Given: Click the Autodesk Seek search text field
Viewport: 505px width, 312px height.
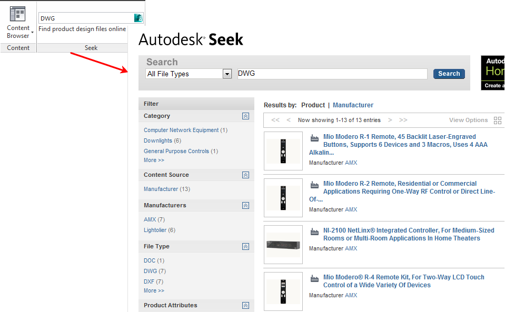Looking at the screenshot, I should click(x=332, y=74).
